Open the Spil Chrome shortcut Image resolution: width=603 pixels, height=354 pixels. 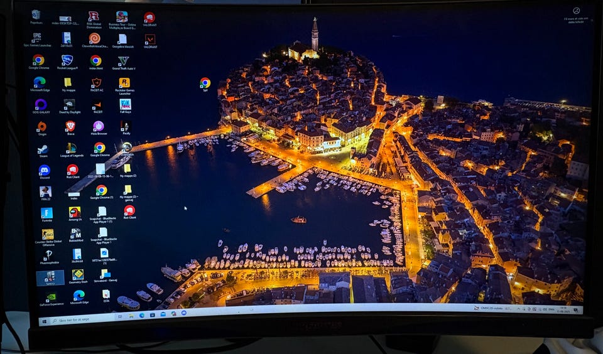205,84
